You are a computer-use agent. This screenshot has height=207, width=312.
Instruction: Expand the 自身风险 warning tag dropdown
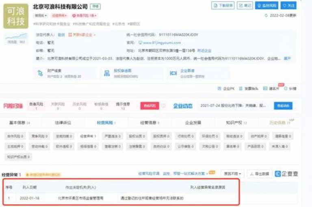(84, 15)
